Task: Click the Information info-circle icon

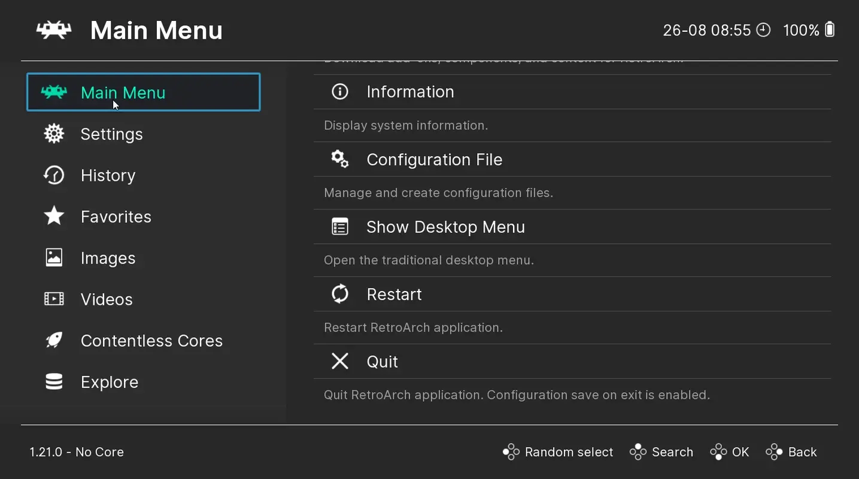Action: (x=339, y=91)
